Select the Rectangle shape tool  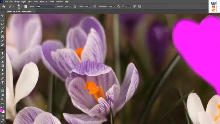(x=2, y=91)
